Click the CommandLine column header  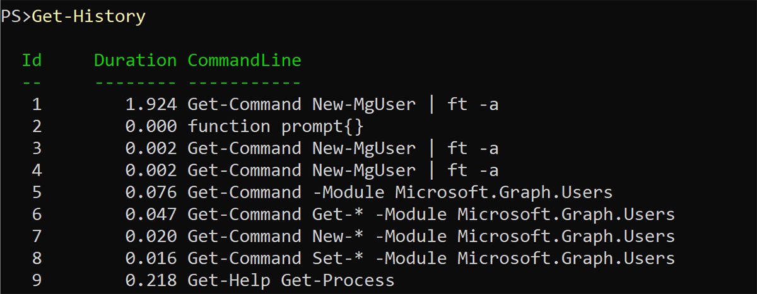(x=244, y=61)
